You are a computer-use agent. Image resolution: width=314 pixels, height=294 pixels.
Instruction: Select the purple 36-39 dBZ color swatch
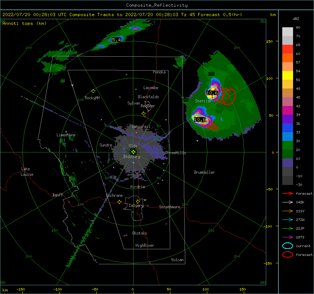point(287,119)
